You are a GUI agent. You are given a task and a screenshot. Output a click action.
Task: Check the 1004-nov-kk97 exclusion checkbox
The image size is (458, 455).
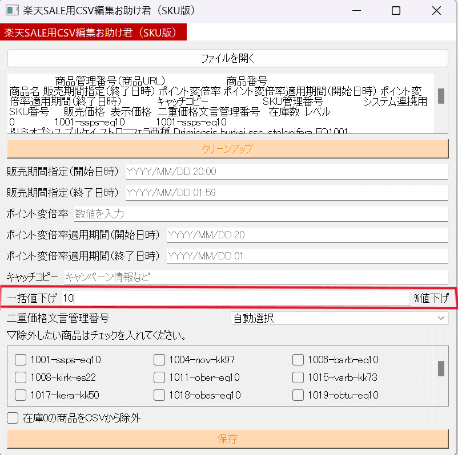159,360
